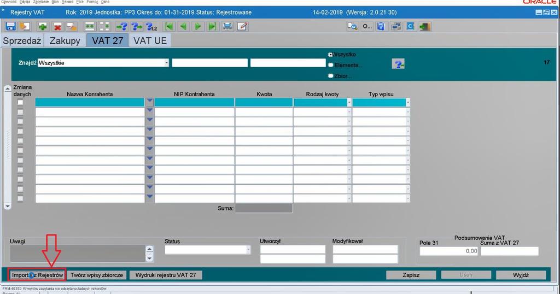Select the Wszystko radio option

click(x=330, y=55)
